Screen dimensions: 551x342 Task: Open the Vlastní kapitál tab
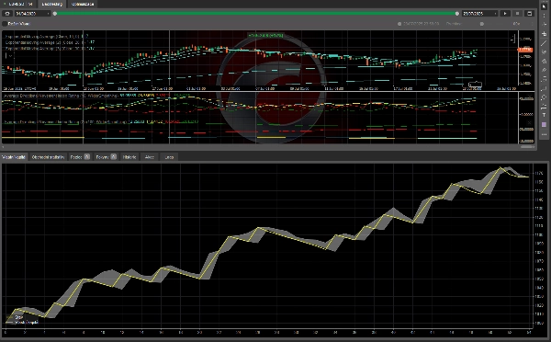click(14, 157)
